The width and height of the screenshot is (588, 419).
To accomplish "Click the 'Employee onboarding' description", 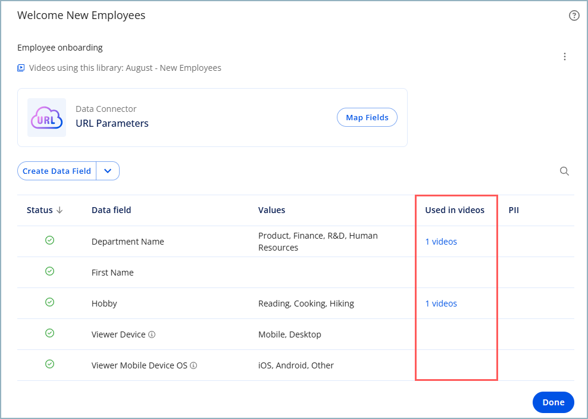I will point(60,48).
